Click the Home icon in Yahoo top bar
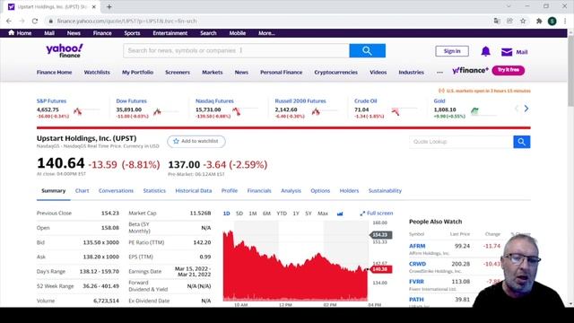Screen dimensions: 574x323 [x=12, y=32]
